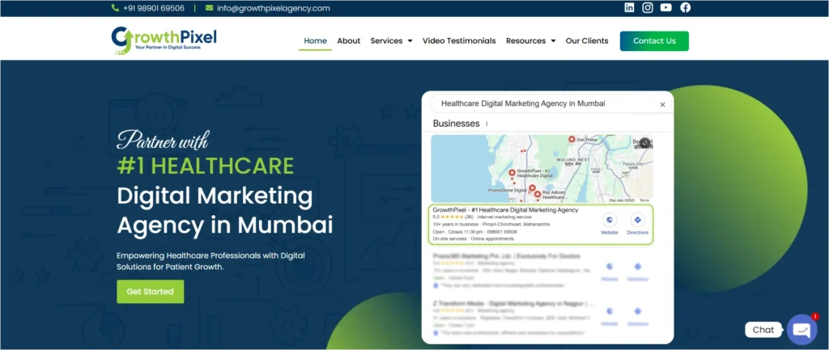Click the Directions icon for GrowthPixel listing
This screenshot has width=829, height=350.
coord(638,220)
